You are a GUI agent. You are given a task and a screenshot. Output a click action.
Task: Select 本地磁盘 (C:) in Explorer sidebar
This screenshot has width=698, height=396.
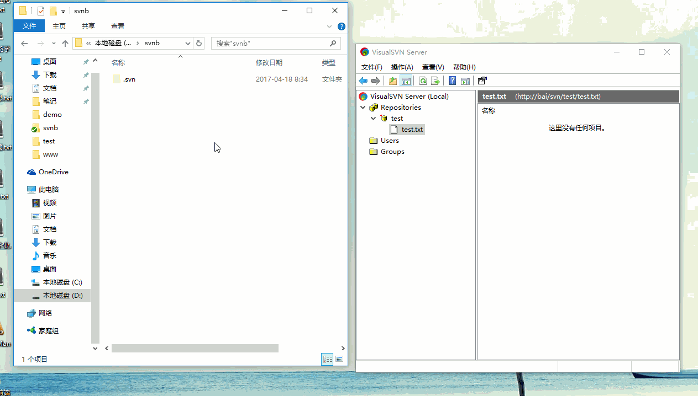pos(62,282)
